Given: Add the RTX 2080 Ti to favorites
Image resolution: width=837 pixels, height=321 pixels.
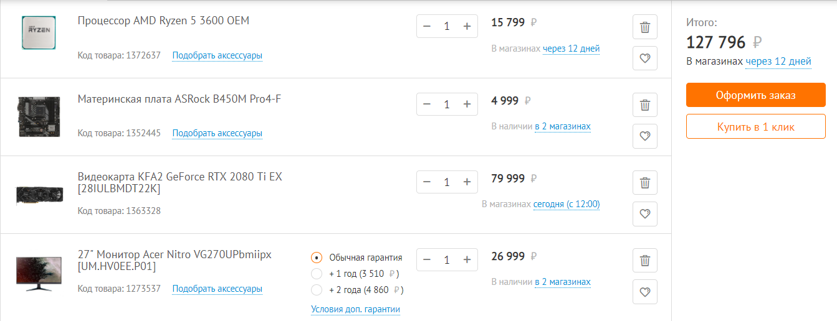Looking at the screenshot, I should pos(645,214).
